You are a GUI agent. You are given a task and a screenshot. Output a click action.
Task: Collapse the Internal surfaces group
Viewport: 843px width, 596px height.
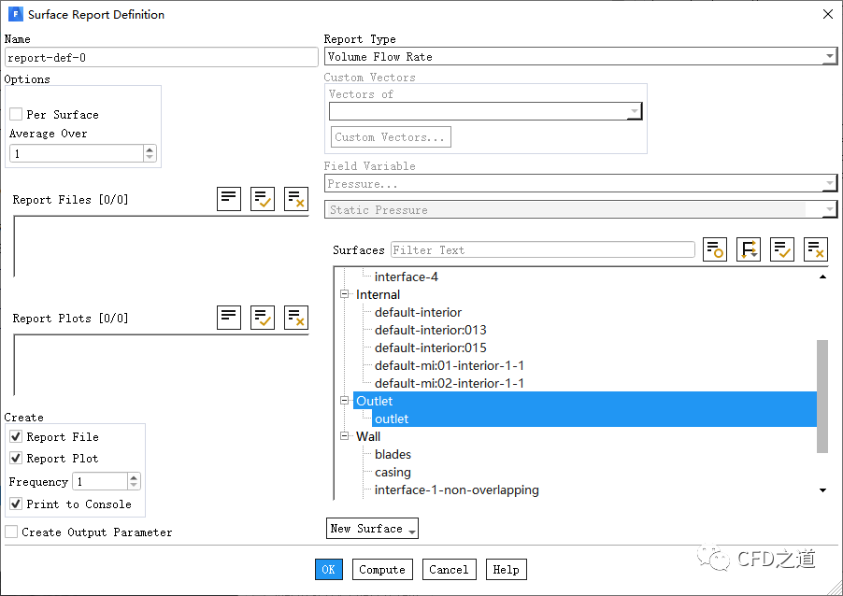click(x=344, y=294)
